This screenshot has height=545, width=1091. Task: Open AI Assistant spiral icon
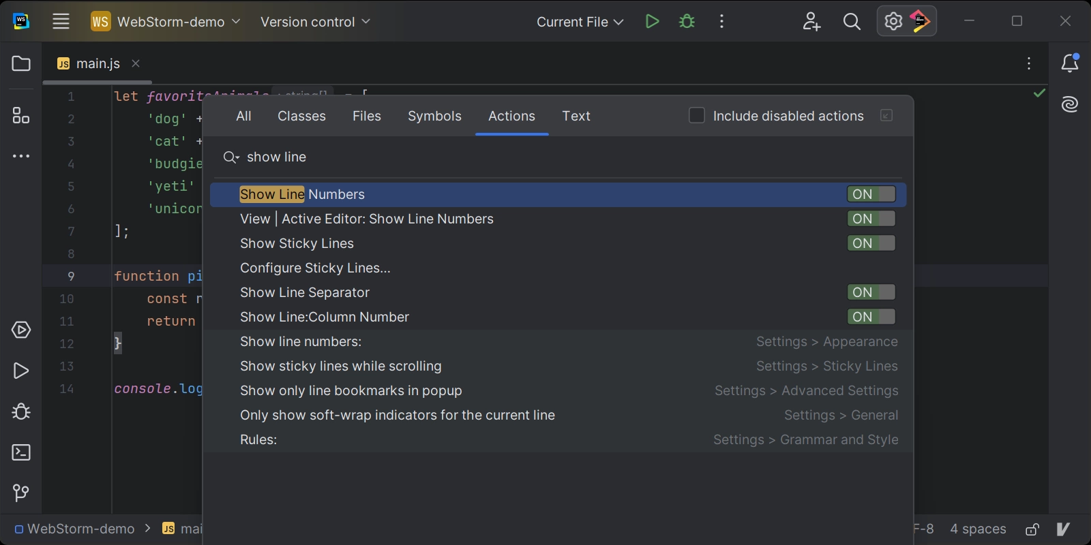point(1070,104)
